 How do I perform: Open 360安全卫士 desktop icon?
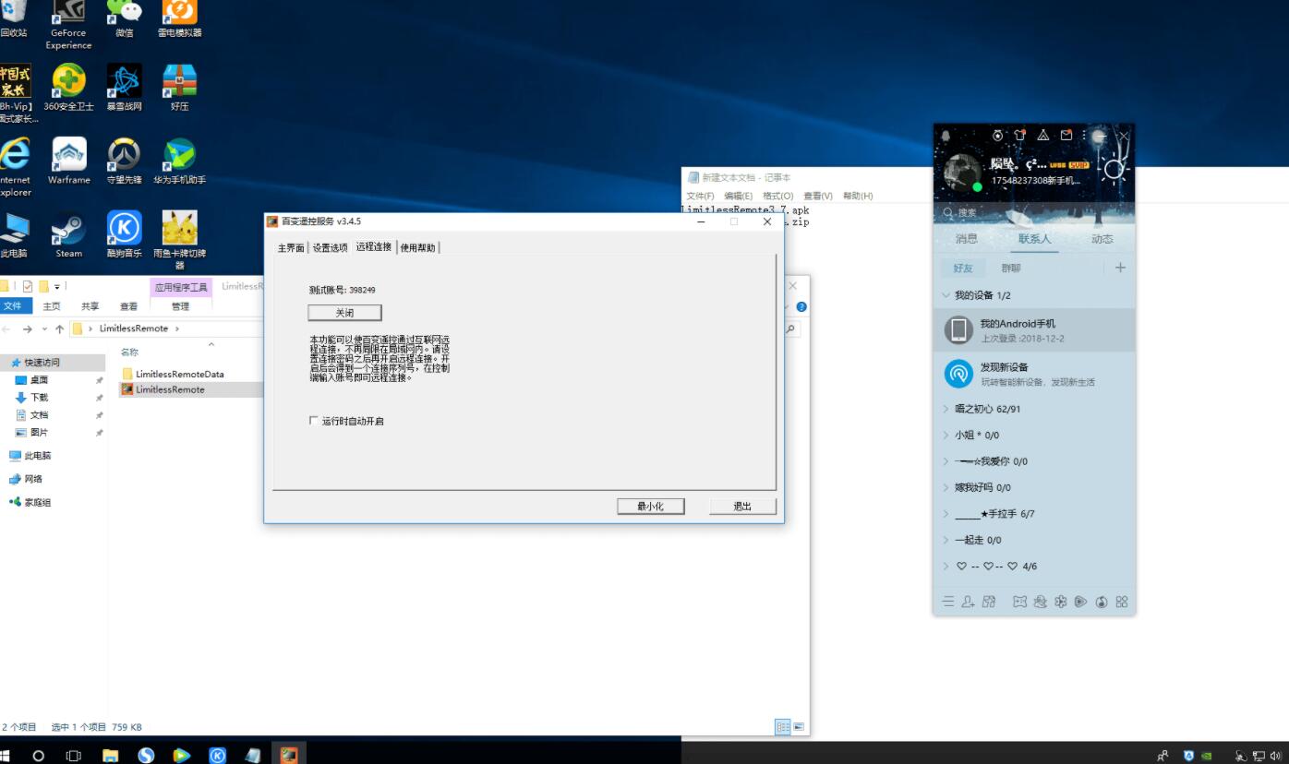coord(68,87)
